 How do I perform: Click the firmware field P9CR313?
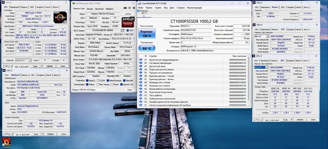click(x=196, y=26)
